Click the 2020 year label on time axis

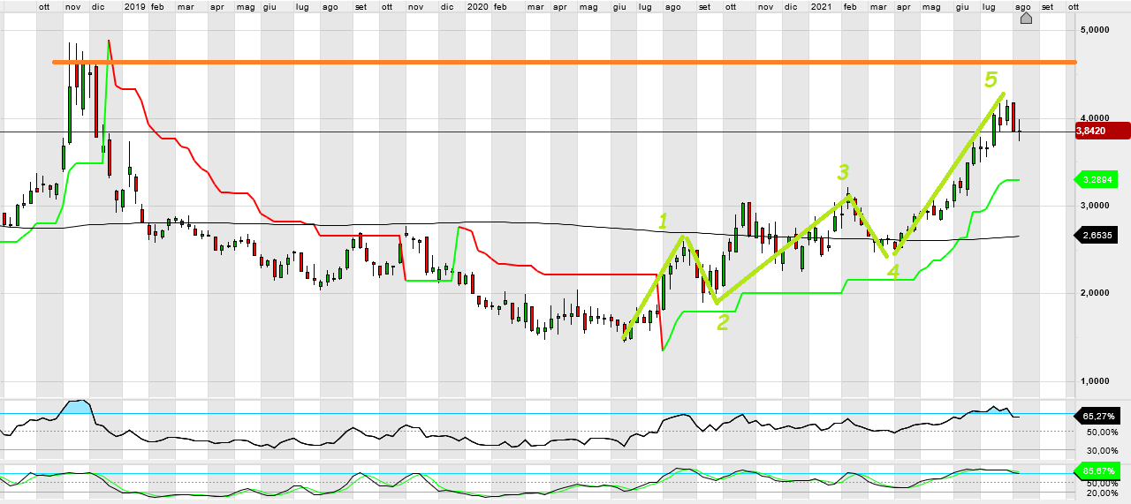[476, 6]
